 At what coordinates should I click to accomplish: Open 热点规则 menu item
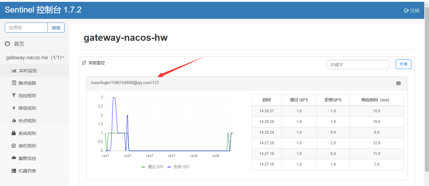[x=35, y=121]
